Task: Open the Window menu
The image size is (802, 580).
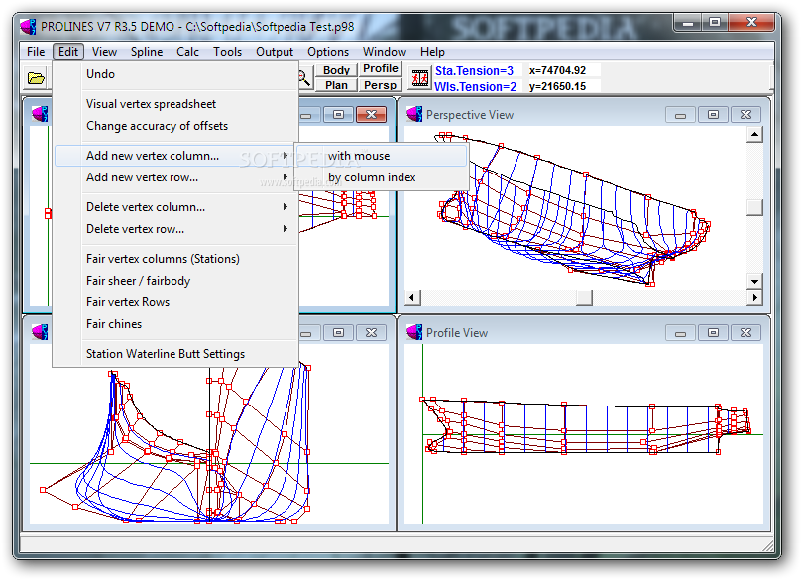Action: click(385, 52)
